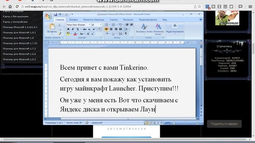
Task: Apply superscript formatting
Action: [94, 29]
